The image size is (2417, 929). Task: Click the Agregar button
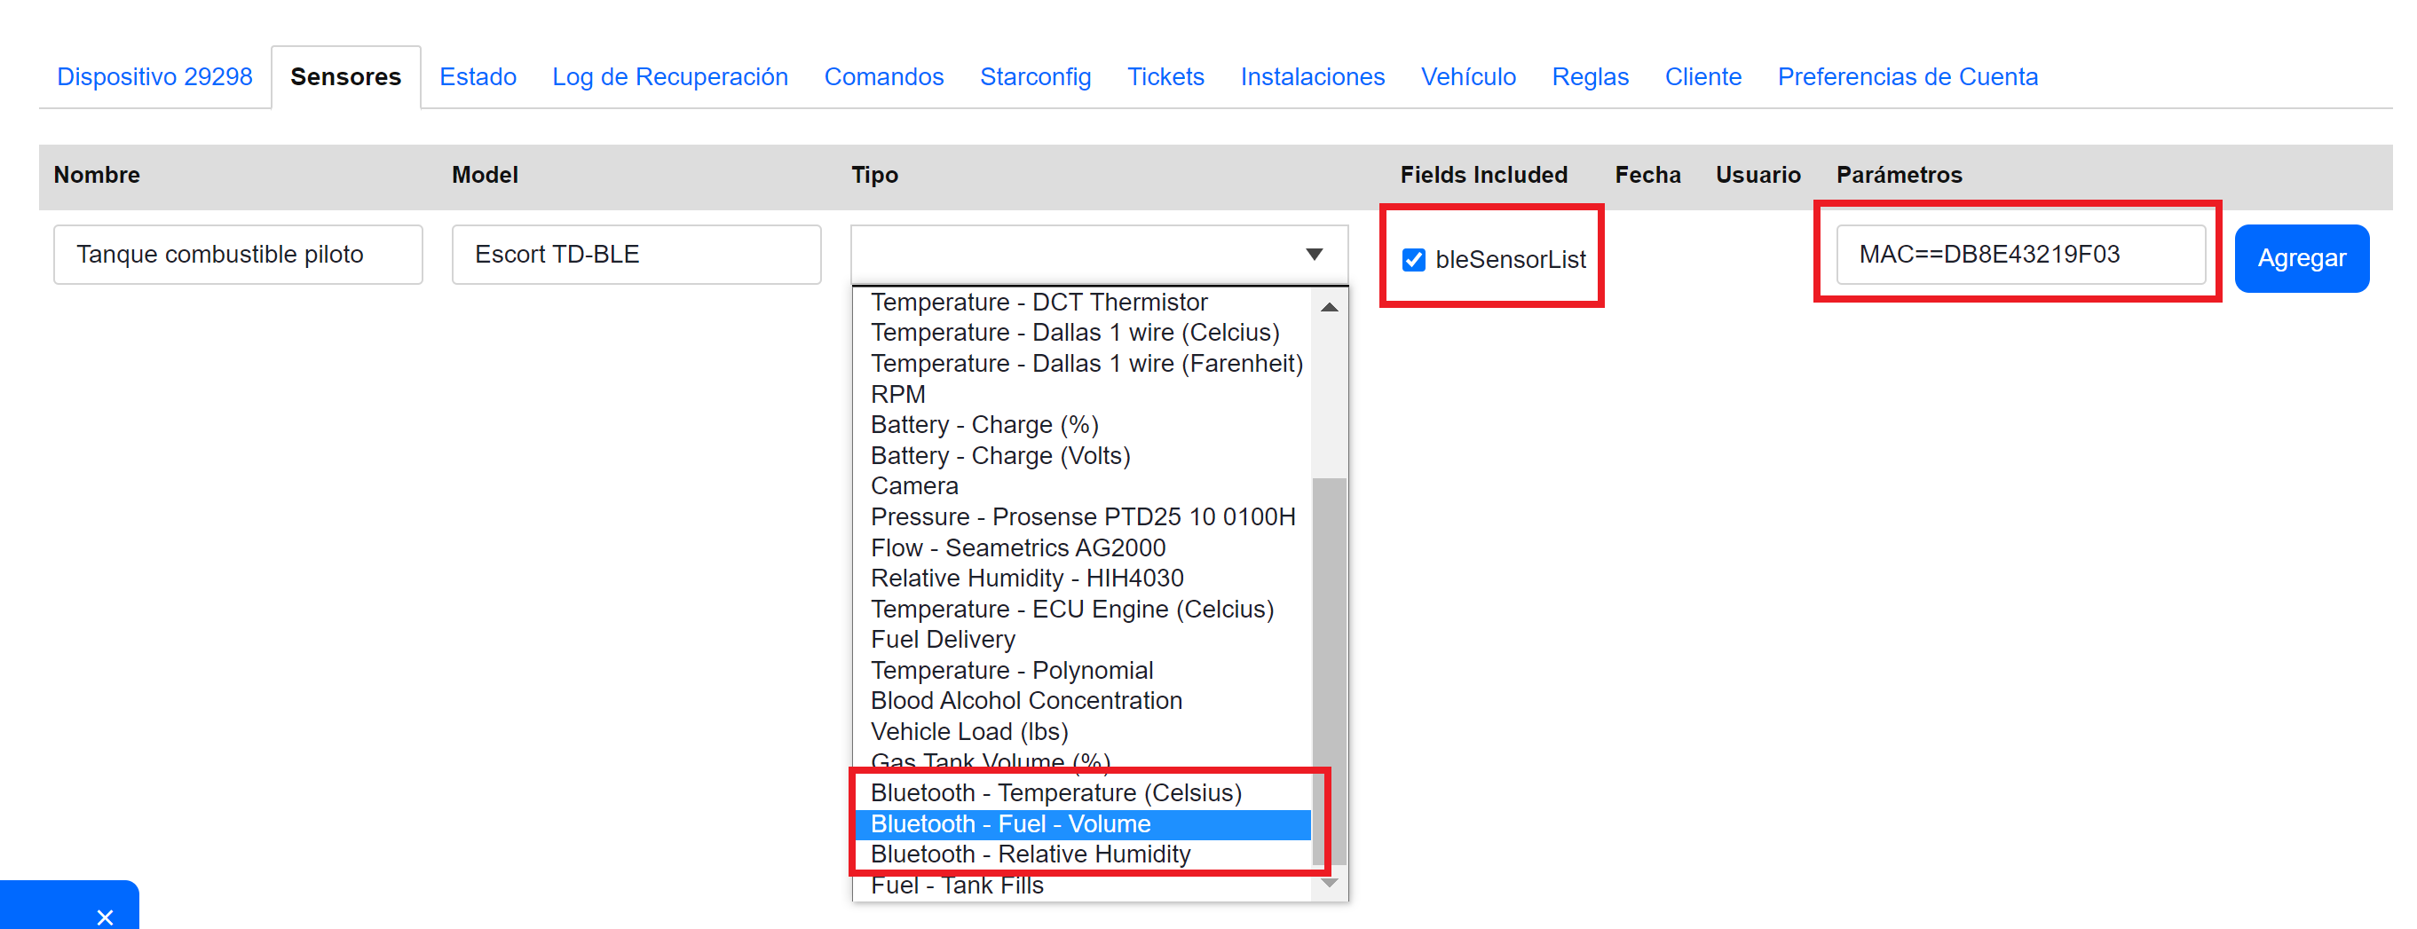point(2301,258)
